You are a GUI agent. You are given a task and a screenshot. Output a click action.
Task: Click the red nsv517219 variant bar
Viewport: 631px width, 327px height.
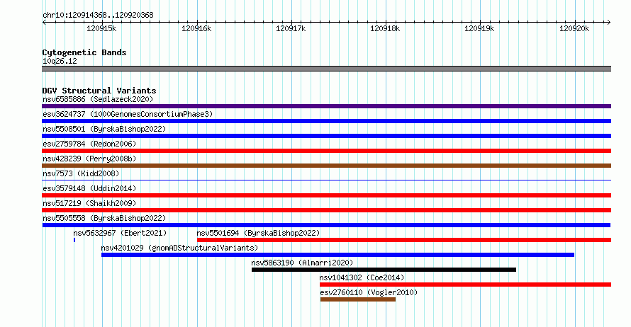(326, 210)
